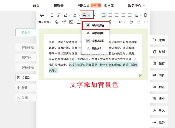Click the indent paragraph icon
Image resolution: width=175 pixels, height=128 pixels.
(x=130, y=15)
